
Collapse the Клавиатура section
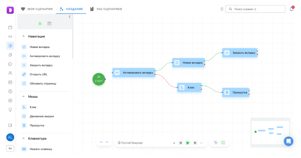point(23,138)
